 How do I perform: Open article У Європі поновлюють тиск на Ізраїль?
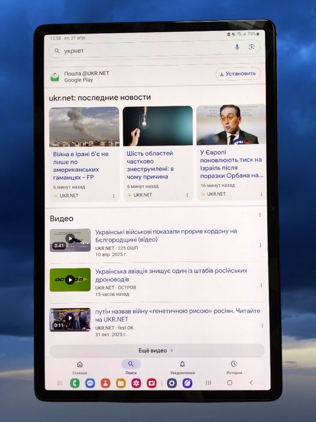[232, 164]
